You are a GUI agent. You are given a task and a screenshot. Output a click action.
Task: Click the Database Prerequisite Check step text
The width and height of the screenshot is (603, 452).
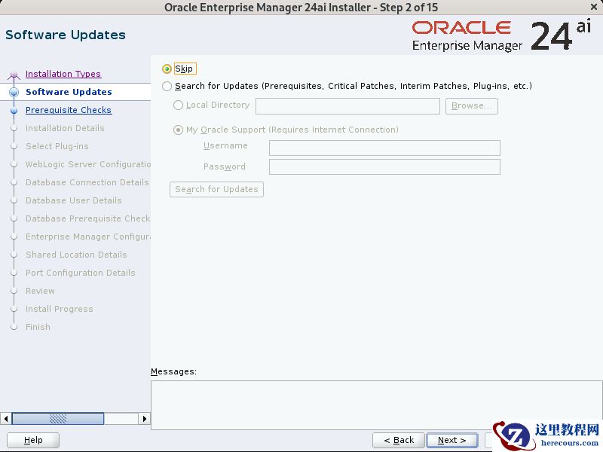pos(87,218)
